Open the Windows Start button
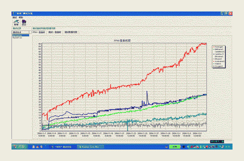Viewport: 244px width, 161px height. pos(19,147)
